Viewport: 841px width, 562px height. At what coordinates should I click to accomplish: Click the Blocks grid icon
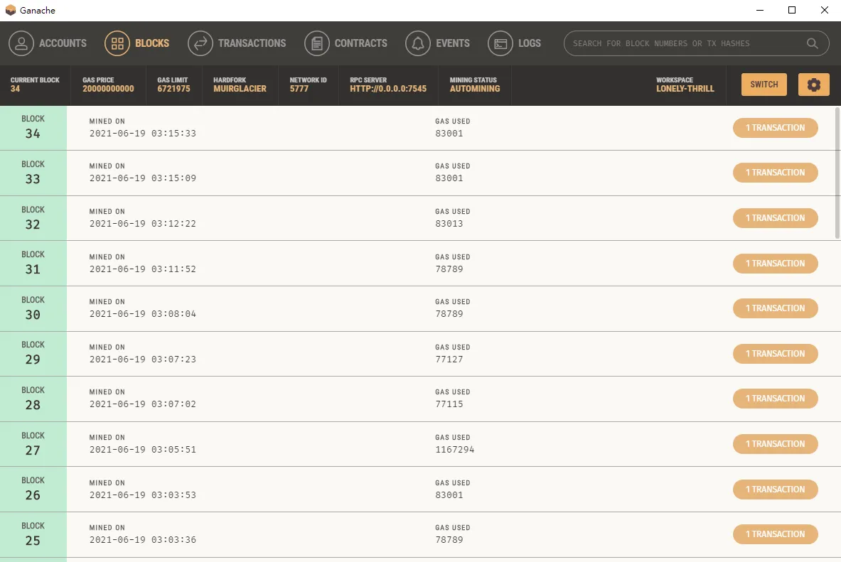point(117,43)
